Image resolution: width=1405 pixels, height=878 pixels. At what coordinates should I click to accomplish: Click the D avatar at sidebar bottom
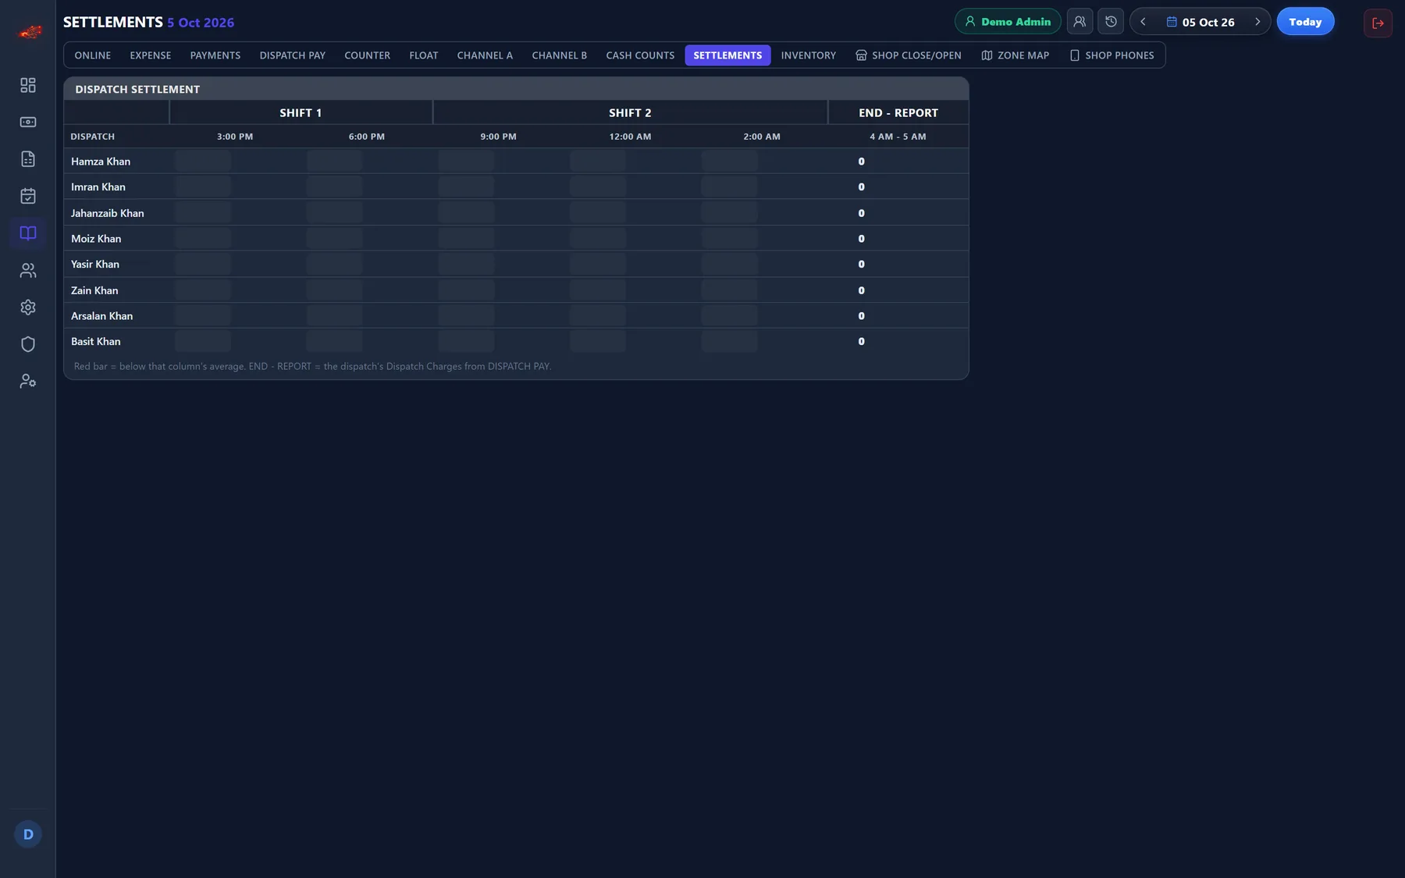28,834
